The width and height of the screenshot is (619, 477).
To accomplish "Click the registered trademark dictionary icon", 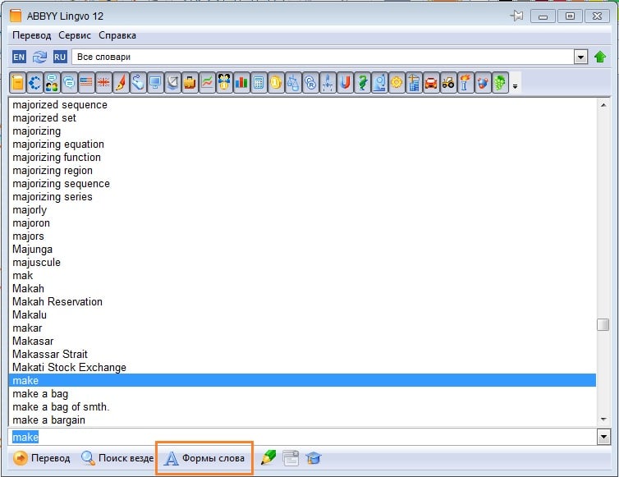I will pos(310,83).
